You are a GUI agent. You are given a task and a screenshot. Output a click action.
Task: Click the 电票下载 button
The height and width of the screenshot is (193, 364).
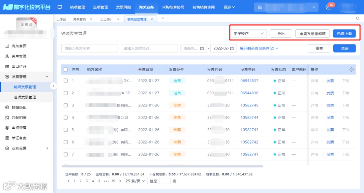click(x=344, y=34)
